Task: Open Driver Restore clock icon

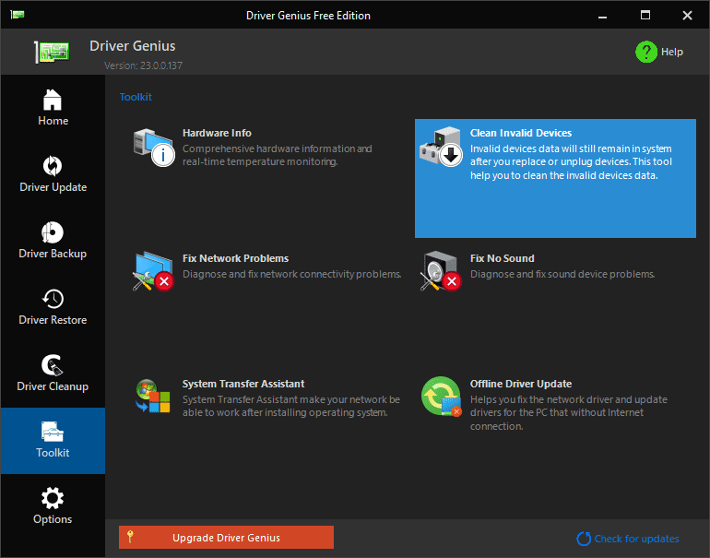Action: 53,299
